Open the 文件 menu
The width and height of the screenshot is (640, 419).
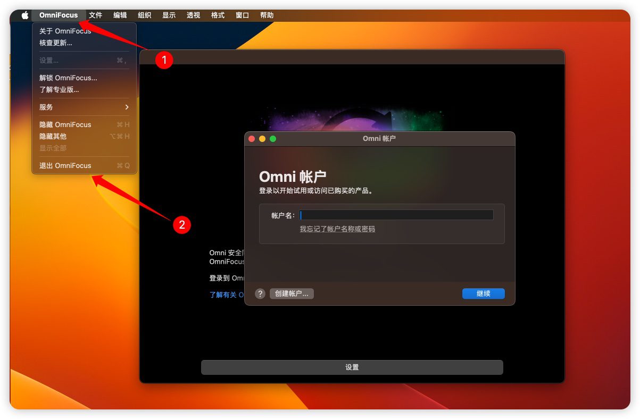(95, 15)
